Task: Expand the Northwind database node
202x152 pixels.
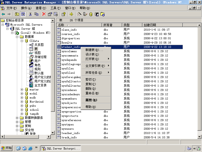Action: click(22, 102)
